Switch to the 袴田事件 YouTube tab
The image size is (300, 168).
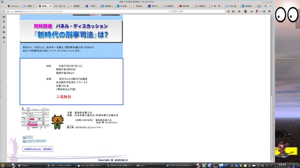(185, 6)
